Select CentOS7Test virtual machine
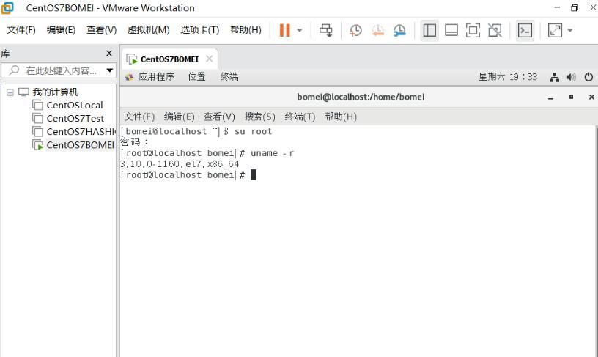The height and width of the screenshot is (357, 598). click(75, 119)
